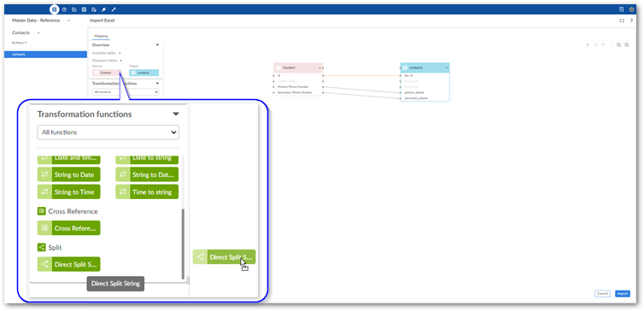Click the Split category heading
The width and height of the screenshot is (644, 311).
(50, 248)
